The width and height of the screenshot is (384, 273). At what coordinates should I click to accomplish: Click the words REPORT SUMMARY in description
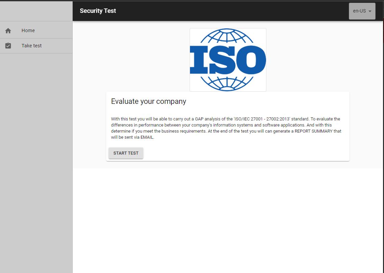pos(313,131)
